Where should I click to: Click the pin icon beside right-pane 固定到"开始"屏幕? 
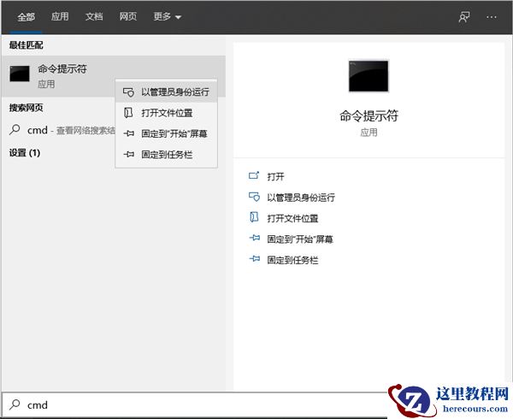pos(255,238)
